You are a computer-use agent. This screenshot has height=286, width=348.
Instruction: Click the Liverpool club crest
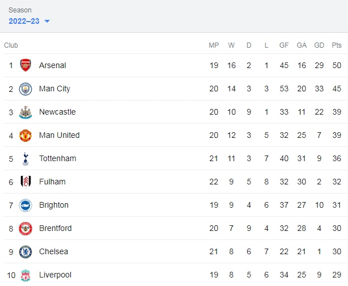click(26, 275)
